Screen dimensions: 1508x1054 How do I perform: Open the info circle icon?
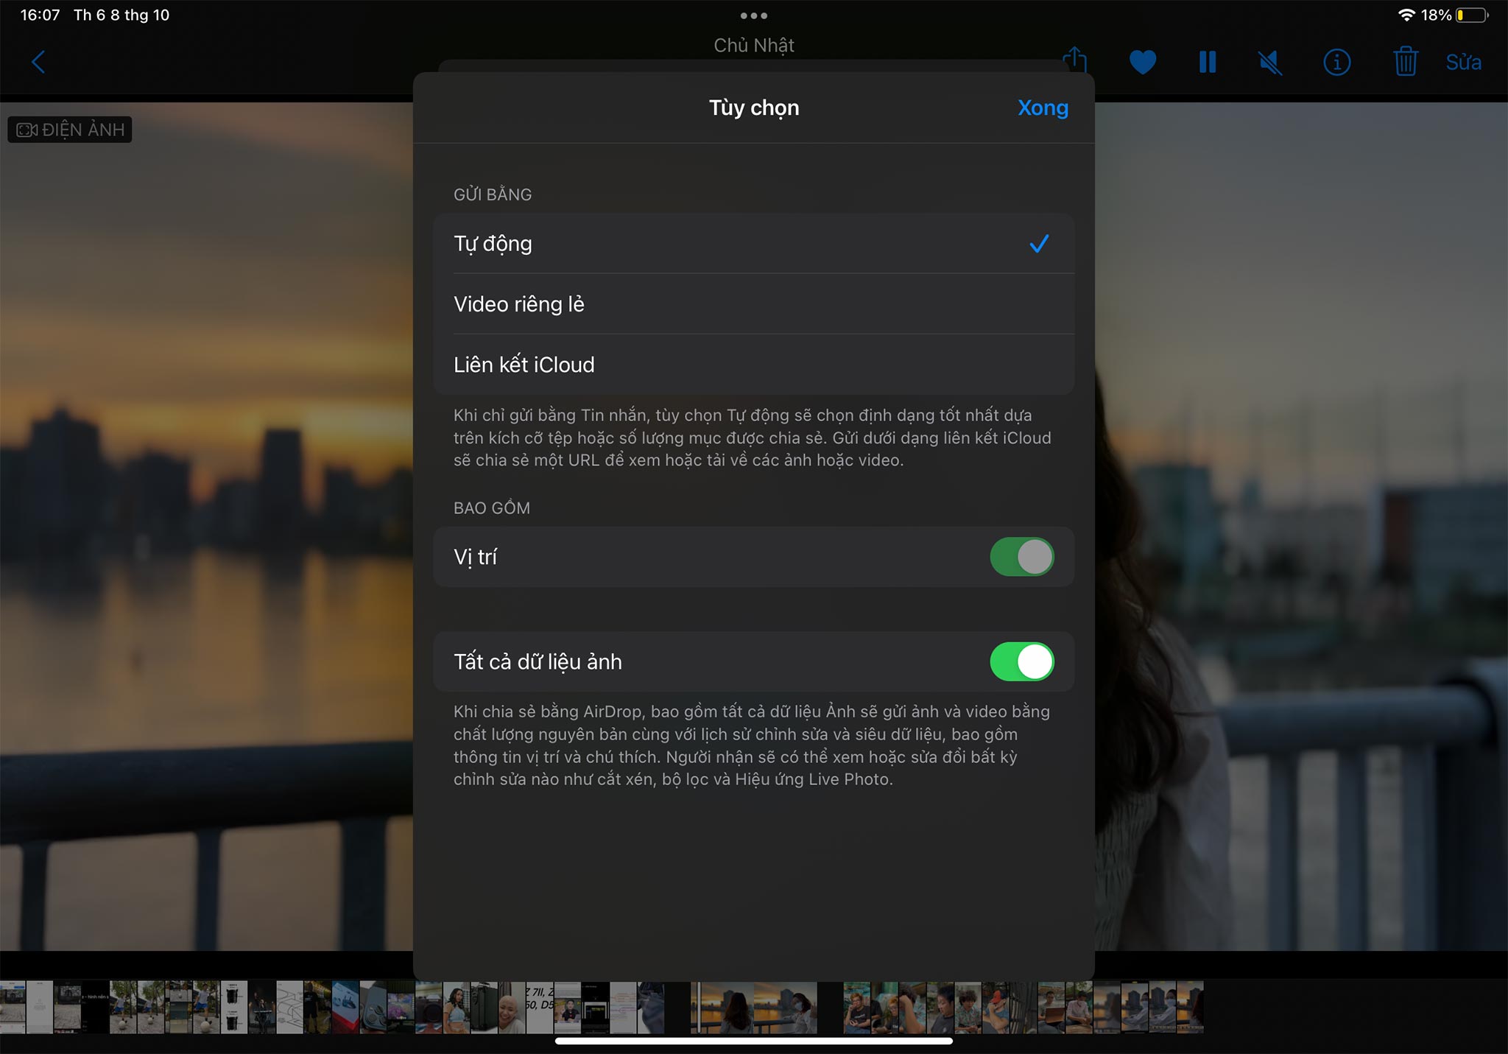[1336, 62]
